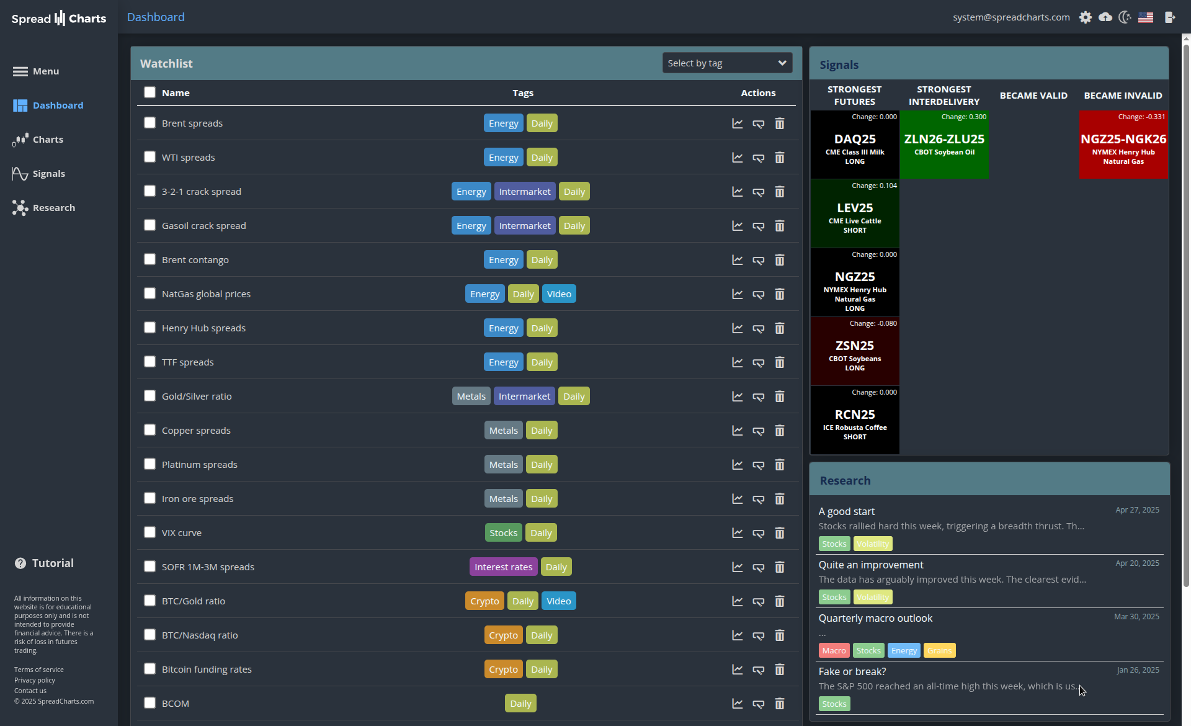The height and width of the screenshot is (726, 1191).
Task: Toggle dark mode moon icon
Action: [x=1125, y=17]
